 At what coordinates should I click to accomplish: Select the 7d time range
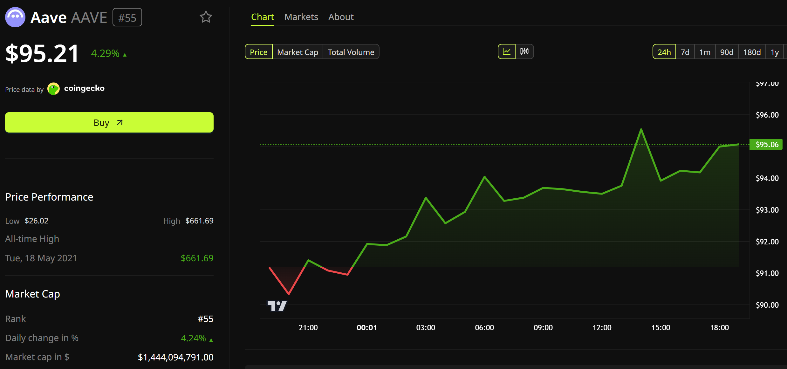pyautogui.click(x=685, y=52)
